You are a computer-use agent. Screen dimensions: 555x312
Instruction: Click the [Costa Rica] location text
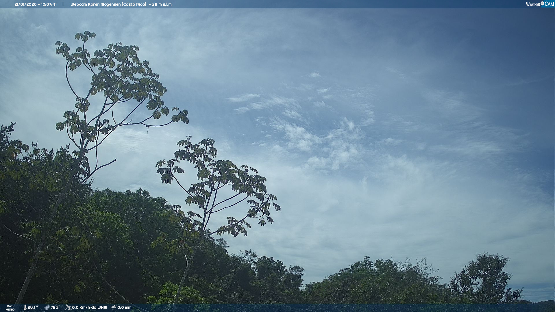[134, 4]
